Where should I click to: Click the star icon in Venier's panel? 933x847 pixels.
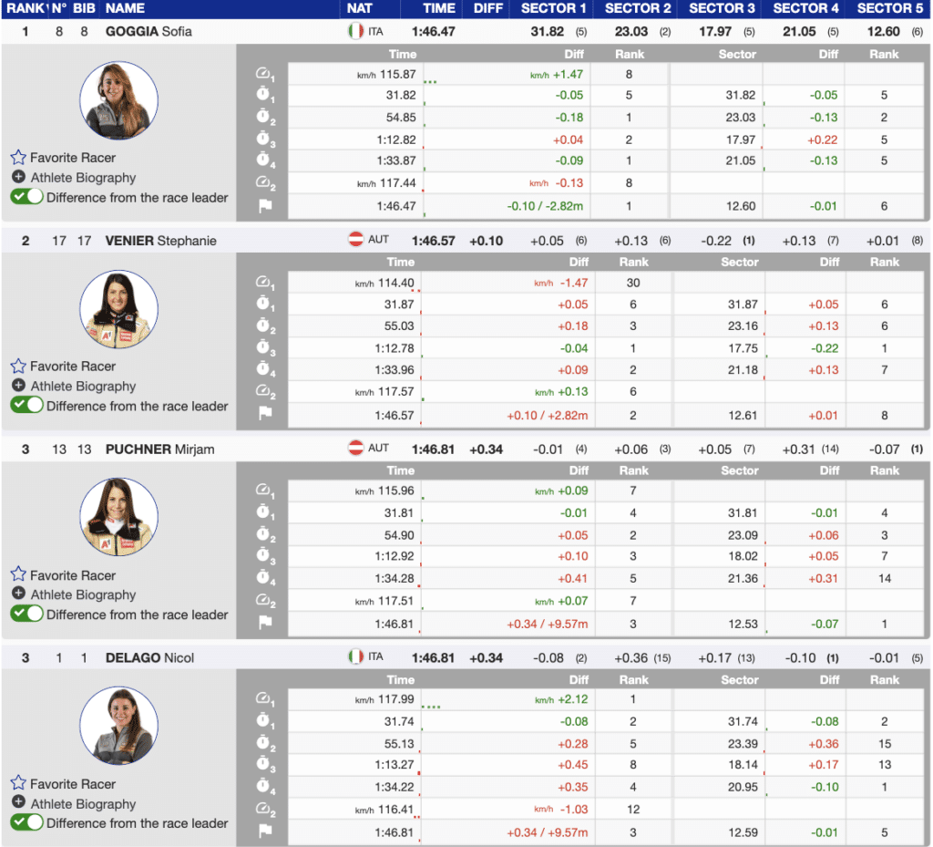pyautogui.click(x=18, y=367)
